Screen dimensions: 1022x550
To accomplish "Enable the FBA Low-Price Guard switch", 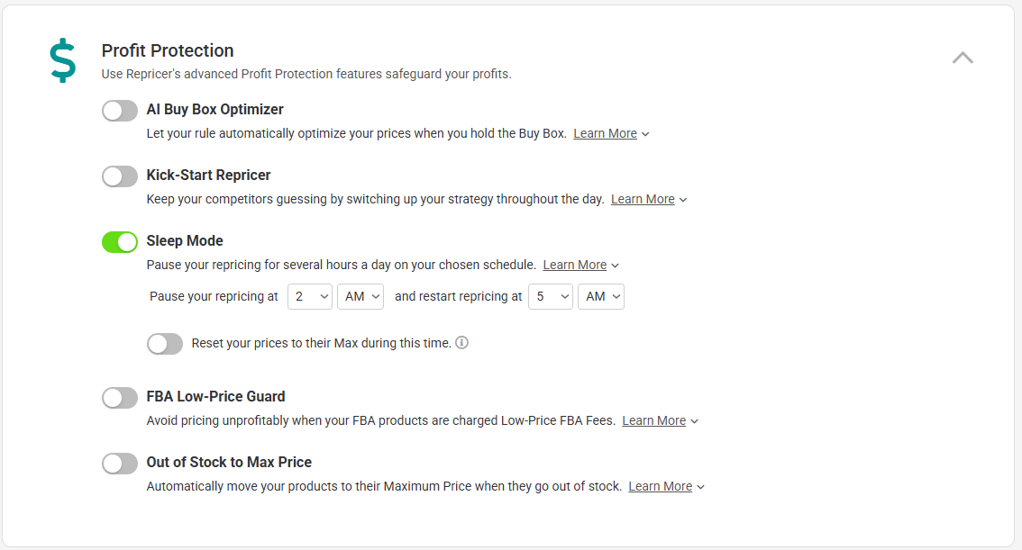I will (x=120, y=398).
